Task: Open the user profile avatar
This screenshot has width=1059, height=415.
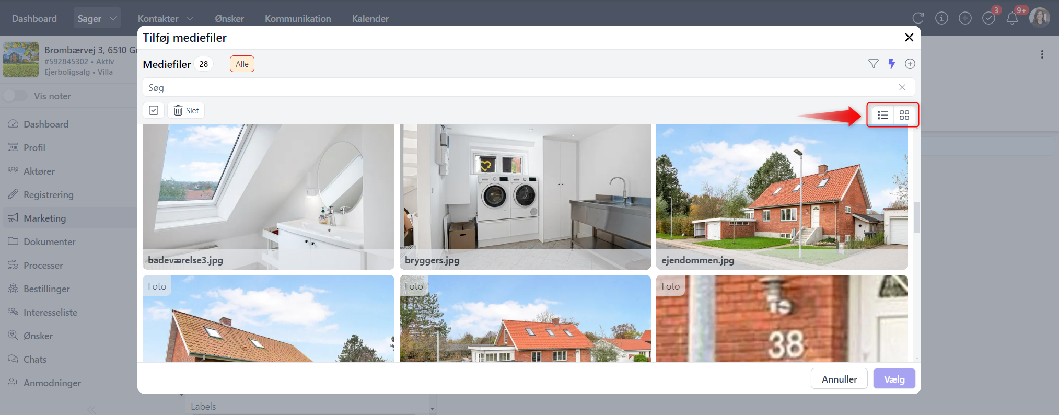Action: click(x=1040, y=18)
